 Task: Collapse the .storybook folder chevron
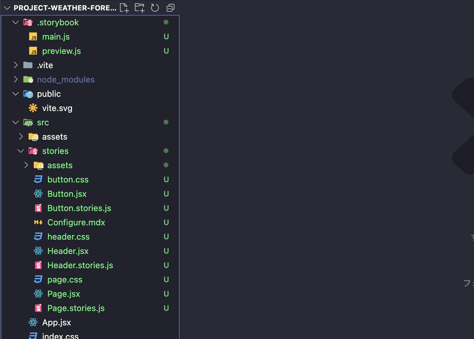pos(16,22)
